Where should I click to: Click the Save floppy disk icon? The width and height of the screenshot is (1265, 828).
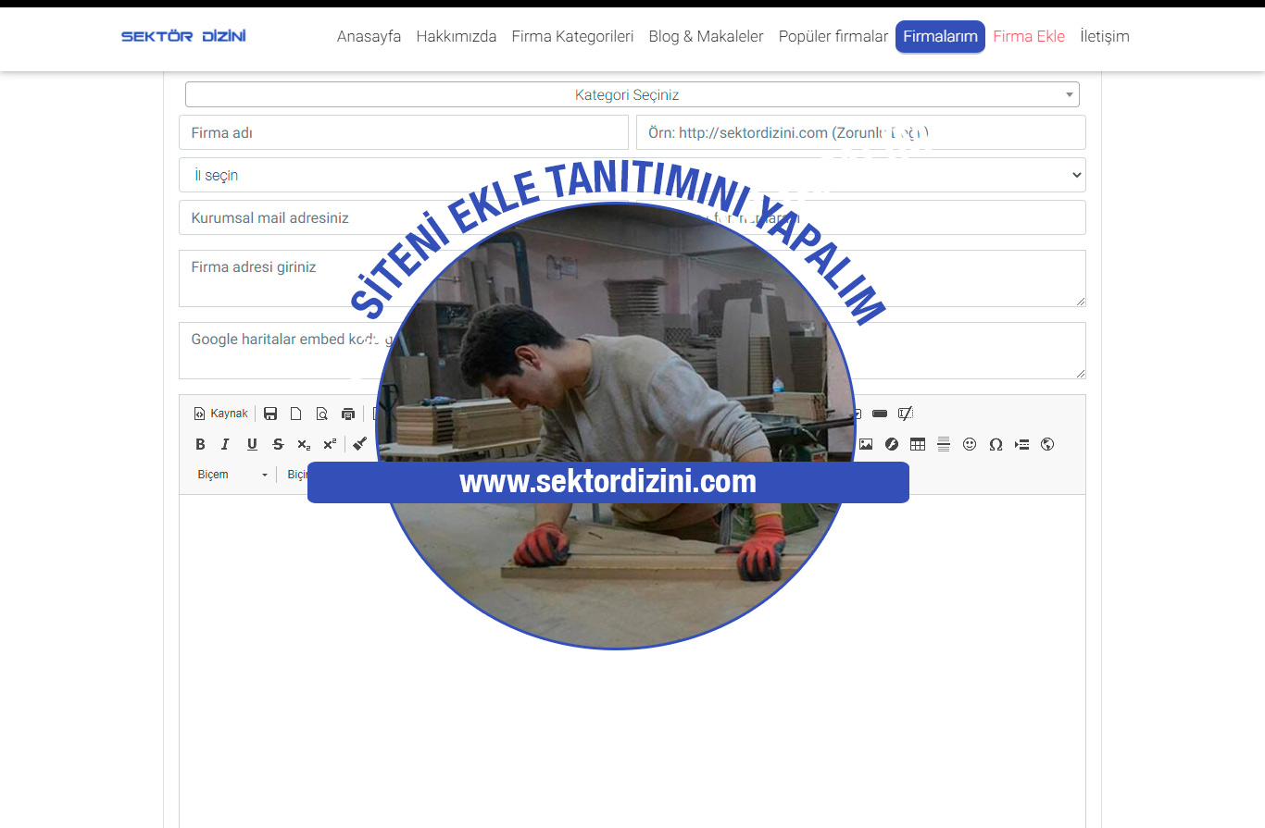[x=270, y=414]
